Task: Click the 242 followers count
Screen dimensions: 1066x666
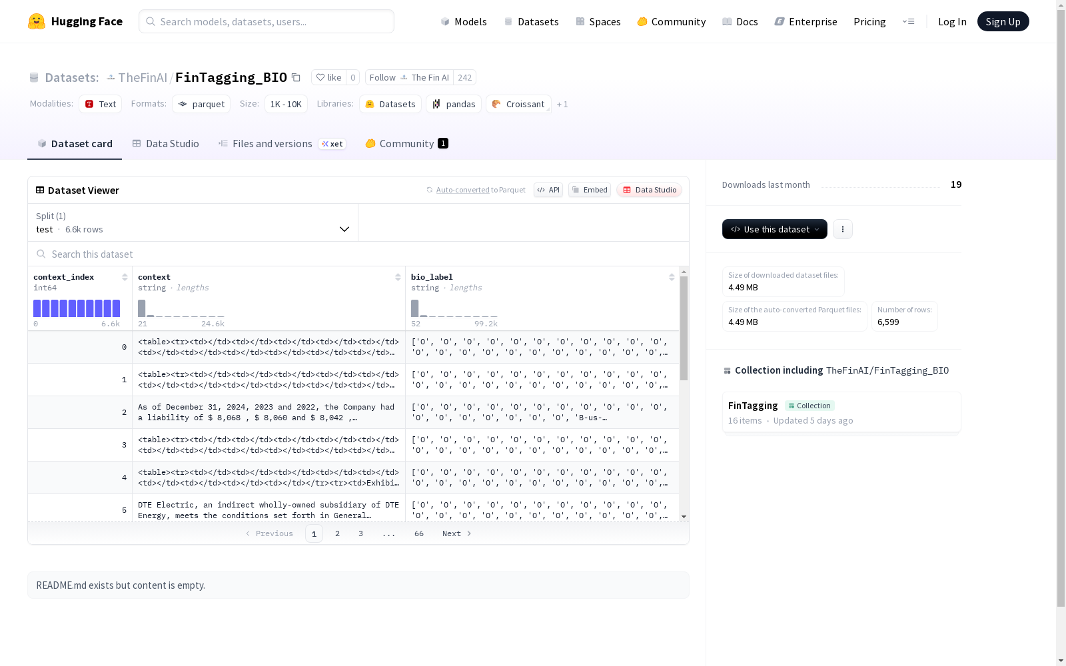Action: [465, 77]
